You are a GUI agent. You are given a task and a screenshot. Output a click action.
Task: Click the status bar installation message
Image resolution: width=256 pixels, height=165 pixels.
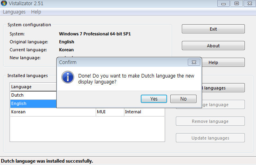click(x=47, y=161)
